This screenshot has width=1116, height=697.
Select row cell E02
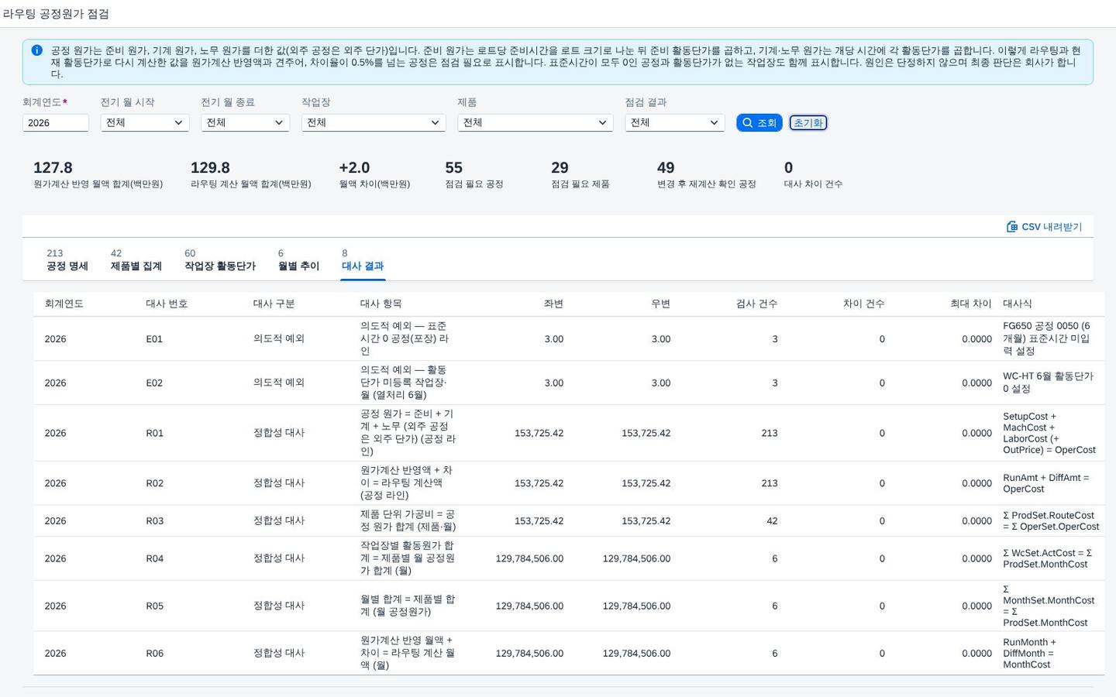(154, 383)
